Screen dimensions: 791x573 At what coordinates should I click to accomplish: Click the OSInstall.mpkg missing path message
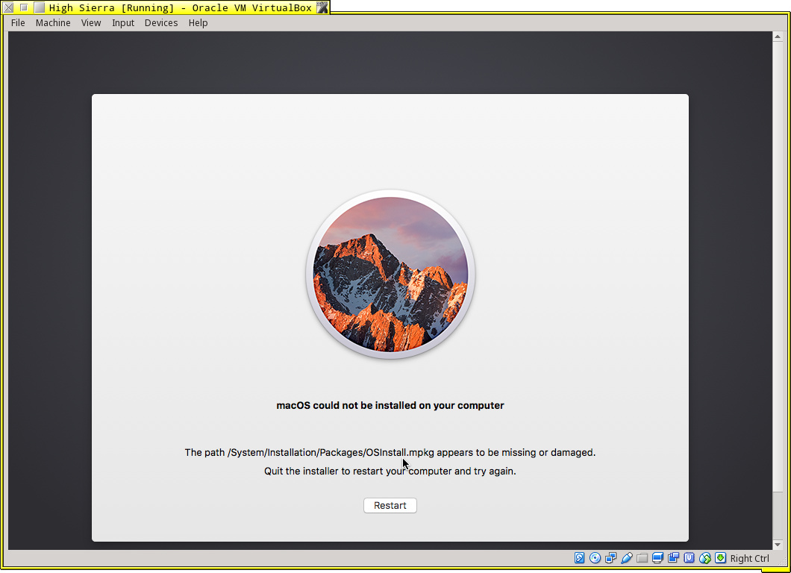click(x=390, y=452)
